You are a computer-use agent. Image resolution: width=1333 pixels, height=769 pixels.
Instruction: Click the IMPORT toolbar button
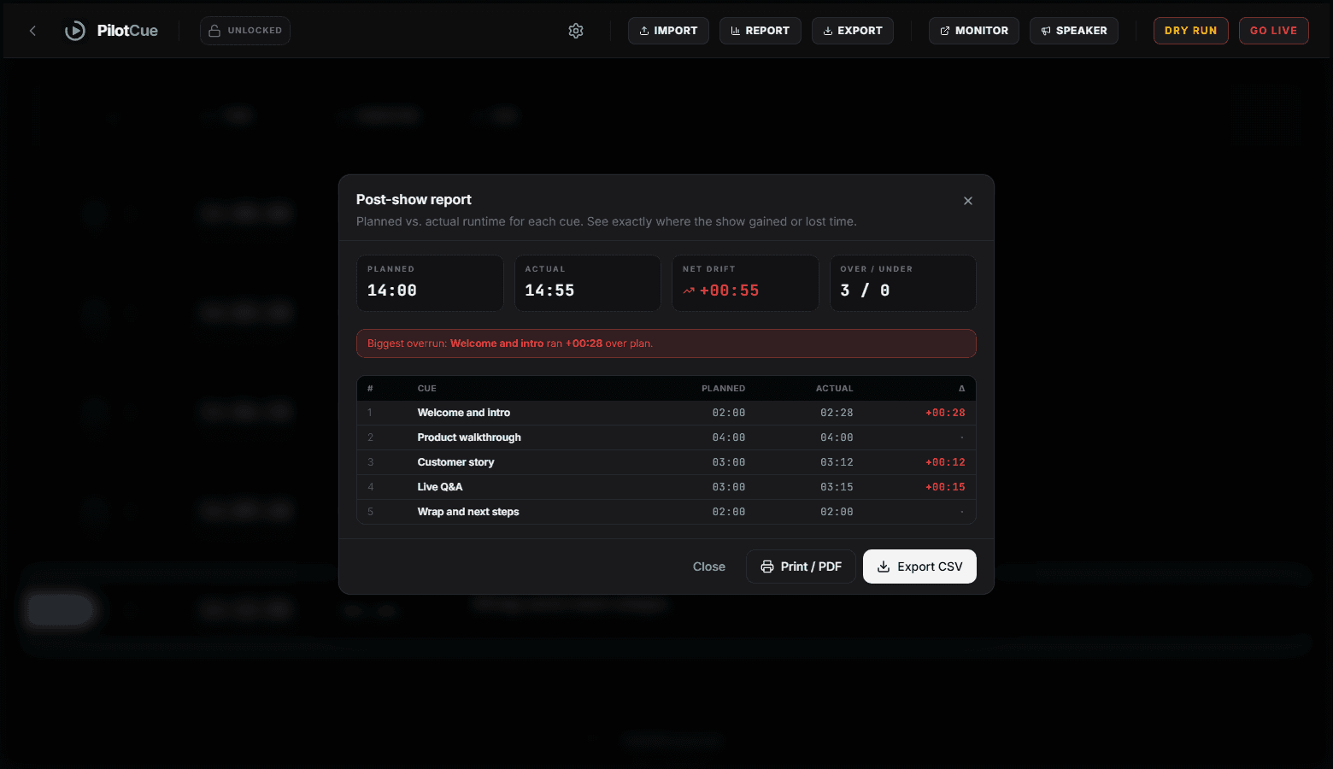pos(668,31)
